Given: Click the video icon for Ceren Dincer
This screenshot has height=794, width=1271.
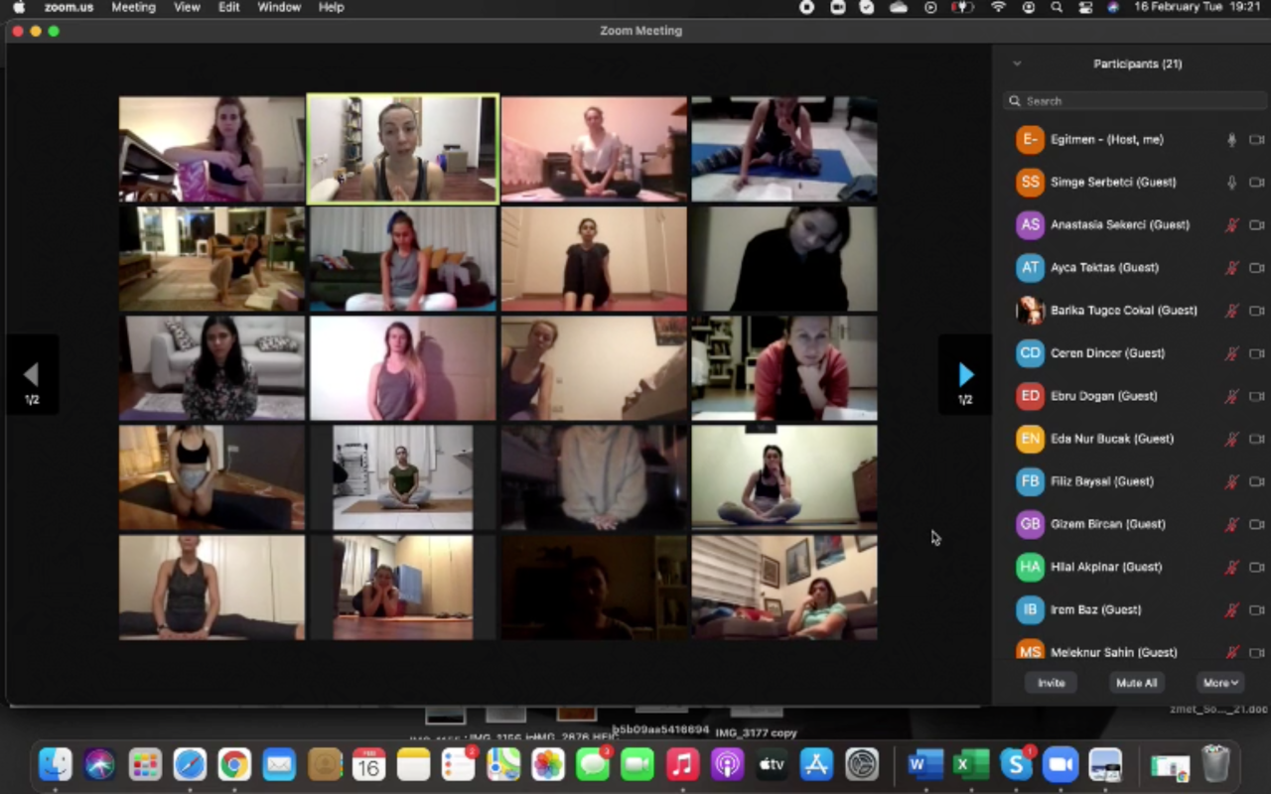Looking at the screenshot, I should [1256, 353].
